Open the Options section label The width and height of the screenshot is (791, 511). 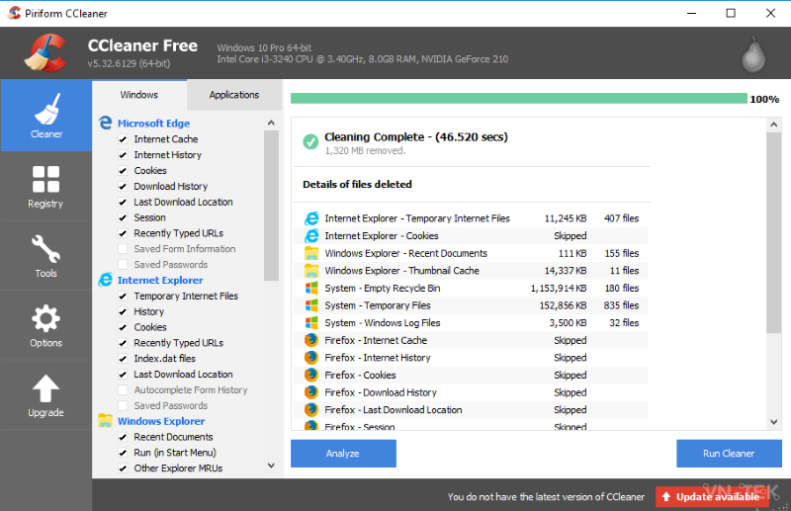[45, 343]
